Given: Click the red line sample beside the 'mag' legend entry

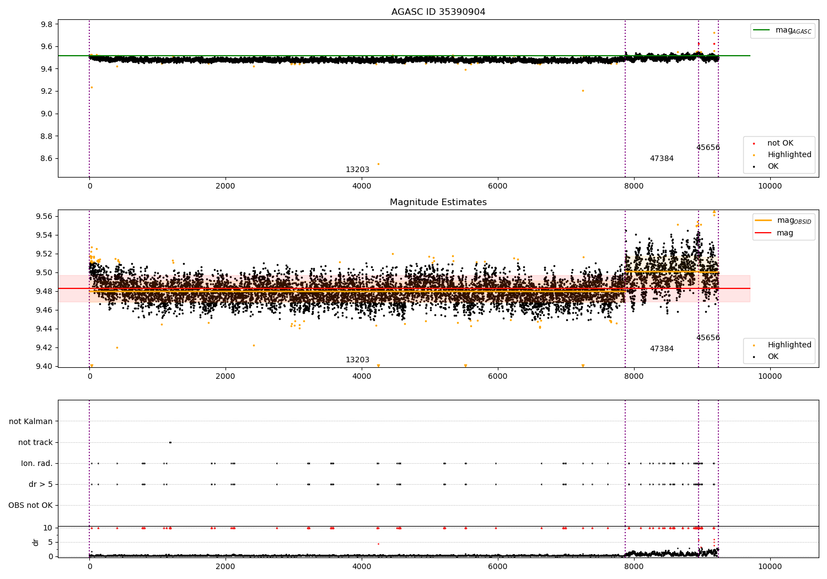Looking at the screenshot, I should point(763,233).
